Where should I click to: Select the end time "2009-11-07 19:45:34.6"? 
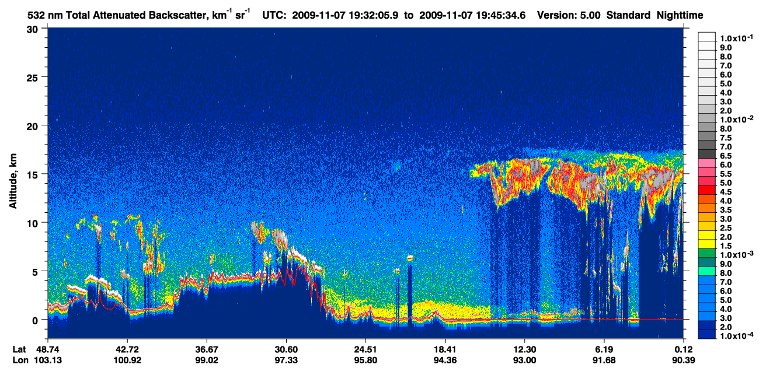473,15
